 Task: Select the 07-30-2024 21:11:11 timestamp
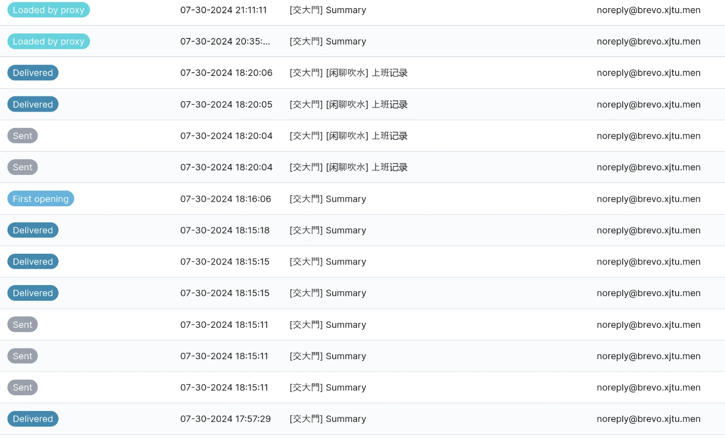coord(223,10)
